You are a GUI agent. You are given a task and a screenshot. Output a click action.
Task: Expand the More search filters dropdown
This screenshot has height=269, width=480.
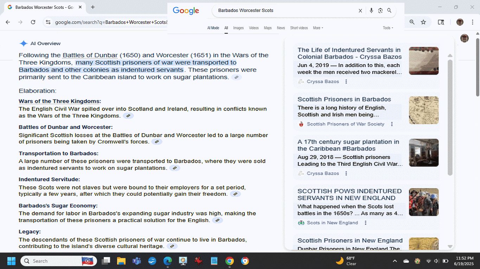(318, 28)
